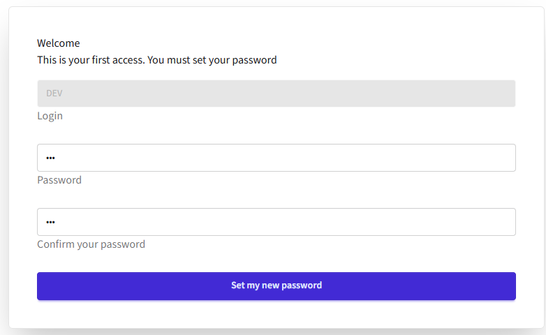This screenshot has height=335, width=546.
Task: Click the 'Welcome' heading text
Action: tap(59, 43)
